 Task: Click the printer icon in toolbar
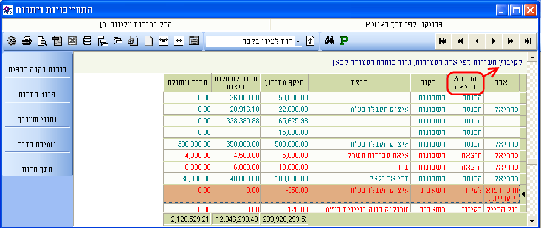tap(27, 41)
